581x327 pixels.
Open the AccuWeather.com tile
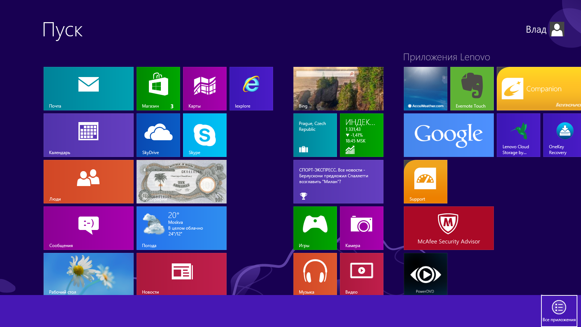[x=426, y=89]
